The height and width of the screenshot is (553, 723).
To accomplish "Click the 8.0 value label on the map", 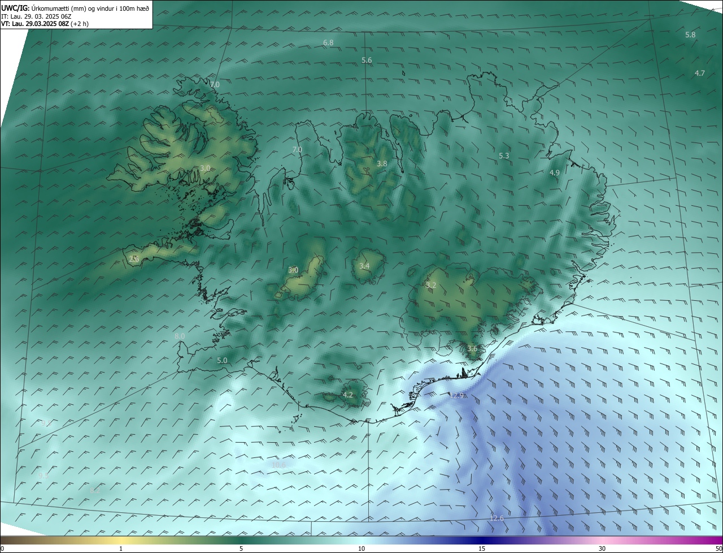I will point(180,336).
